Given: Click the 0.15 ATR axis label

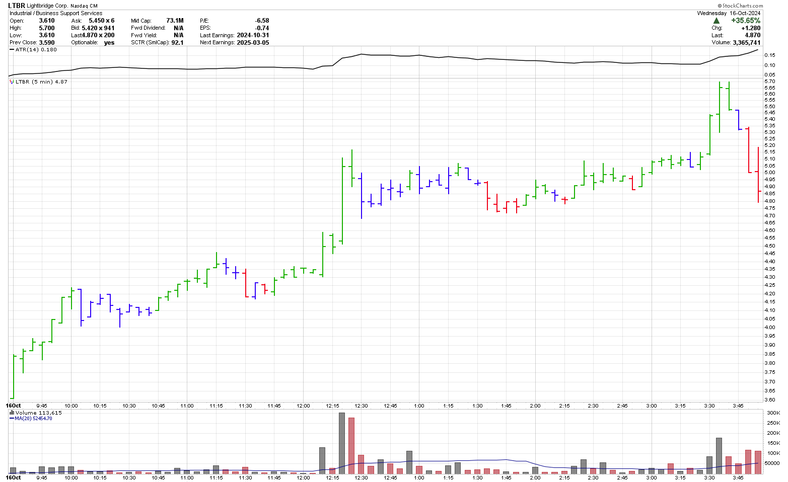Looking at the screenshot, I should pyautogui.click(x=769, y=55).
